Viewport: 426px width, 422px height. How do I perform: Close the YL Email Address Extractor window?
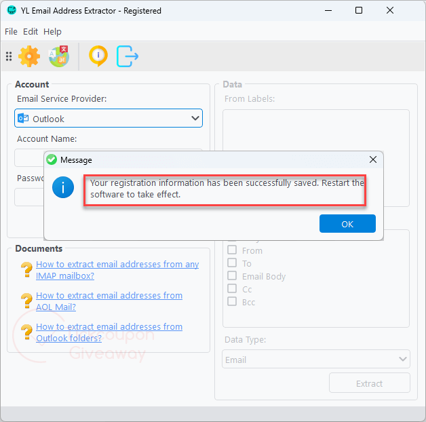pos(390,11)
